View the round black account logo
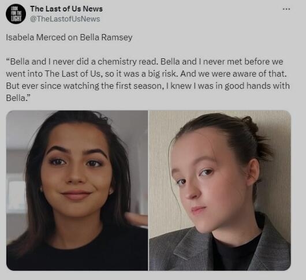This screenshot has height=280, width=306. pyautogui.click(x=16, y=14)
